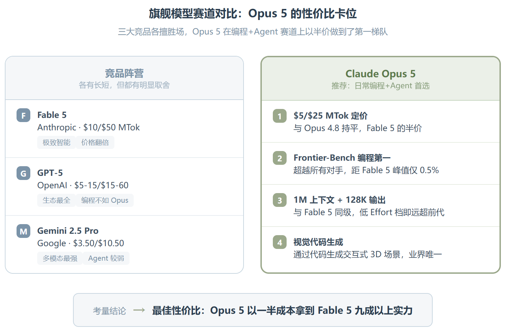The height and width of the screenshot is (331, 505).
Task: Open the 竞品阵营 panel header
Action: pyautogui.click(x=124, y=78)
